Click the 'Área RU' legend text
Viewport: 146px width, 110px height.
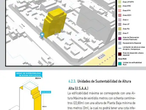click(126, 29)
